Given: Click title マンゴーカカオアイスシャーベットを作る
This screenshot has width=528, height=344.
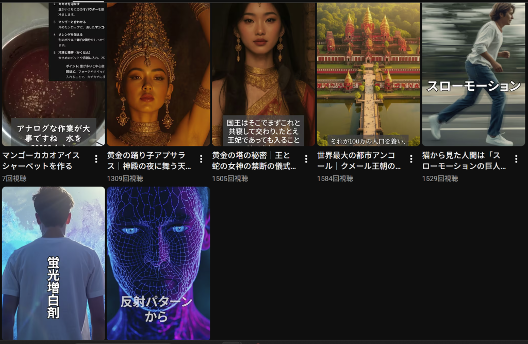Looking at the screenshot, I should [41, 161].
